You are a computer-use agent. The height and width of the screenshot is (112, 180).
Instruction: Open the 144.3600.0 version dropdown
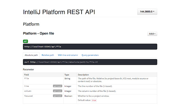(x=147, y=12)
